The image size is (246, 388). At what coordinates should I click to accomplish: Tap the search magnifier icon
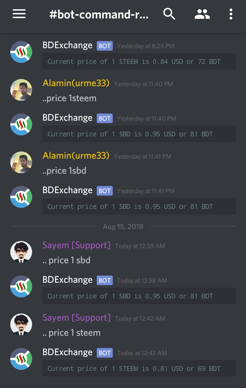(169, 14)
